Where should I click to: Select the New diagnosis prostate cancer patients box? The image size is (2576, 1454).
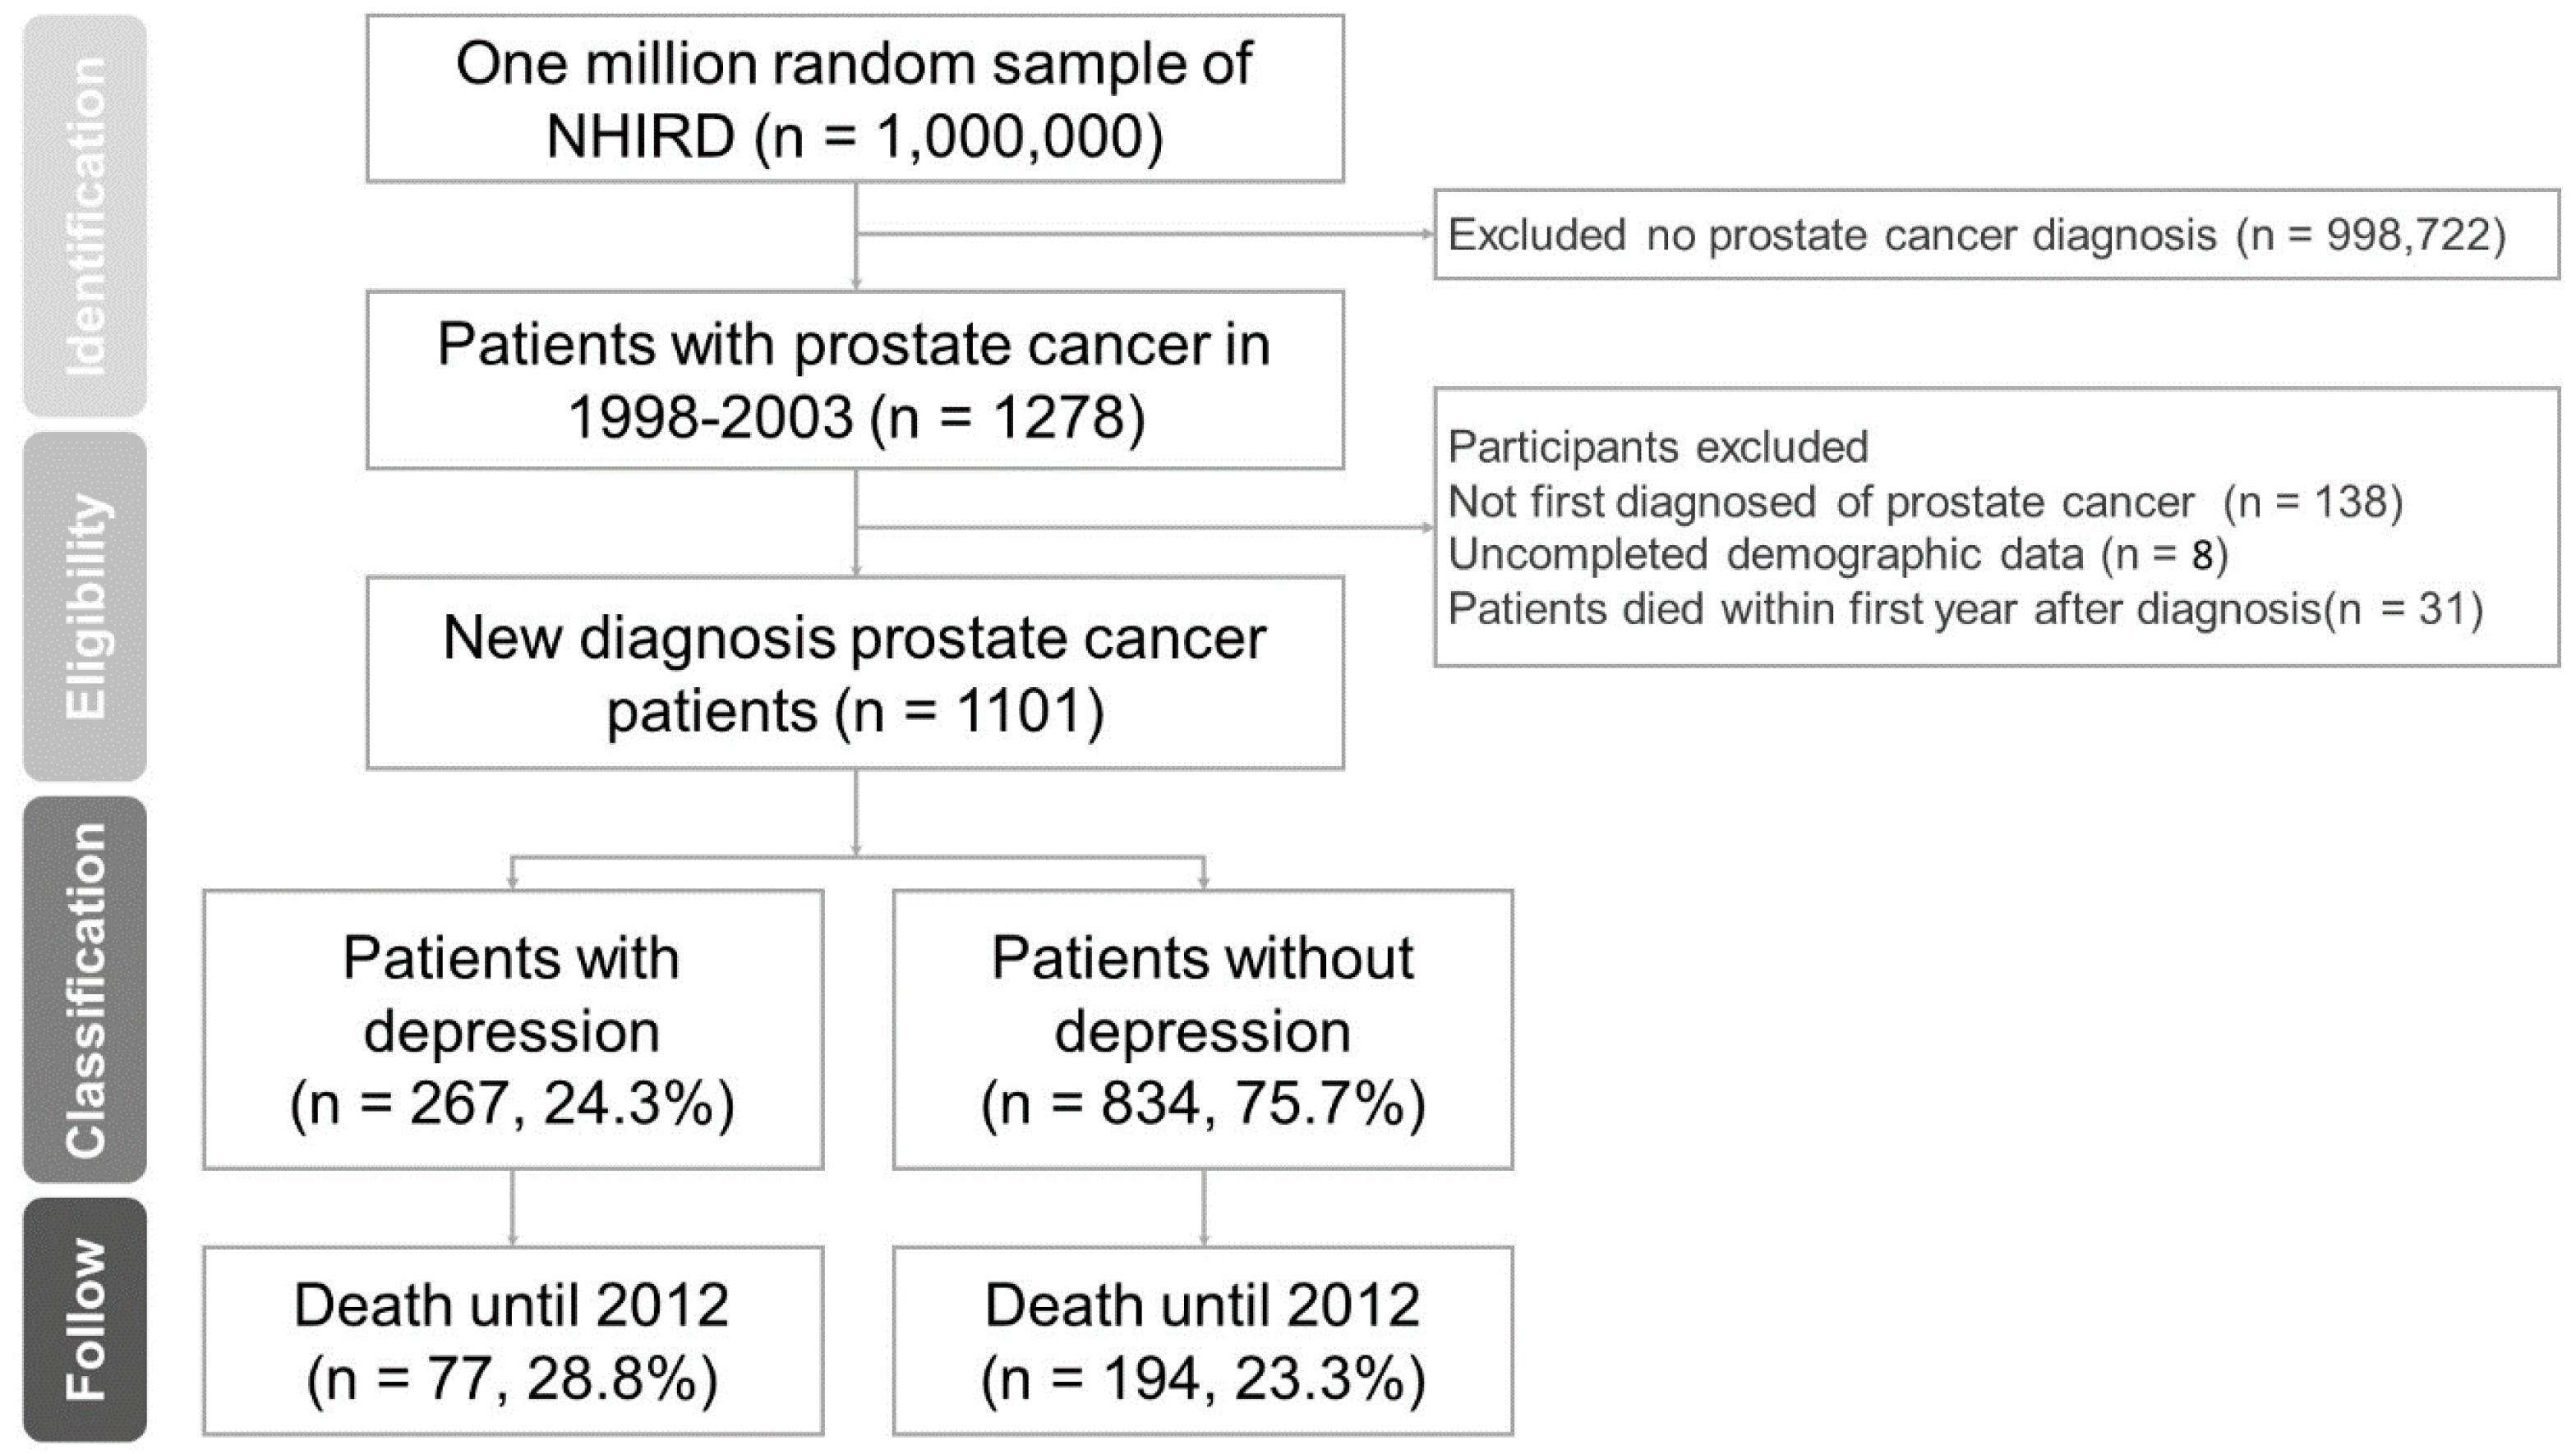coord(855,672)
